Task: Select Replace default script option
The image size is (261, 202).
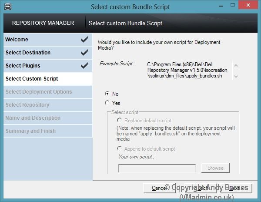Action: [x=119, y=120]
